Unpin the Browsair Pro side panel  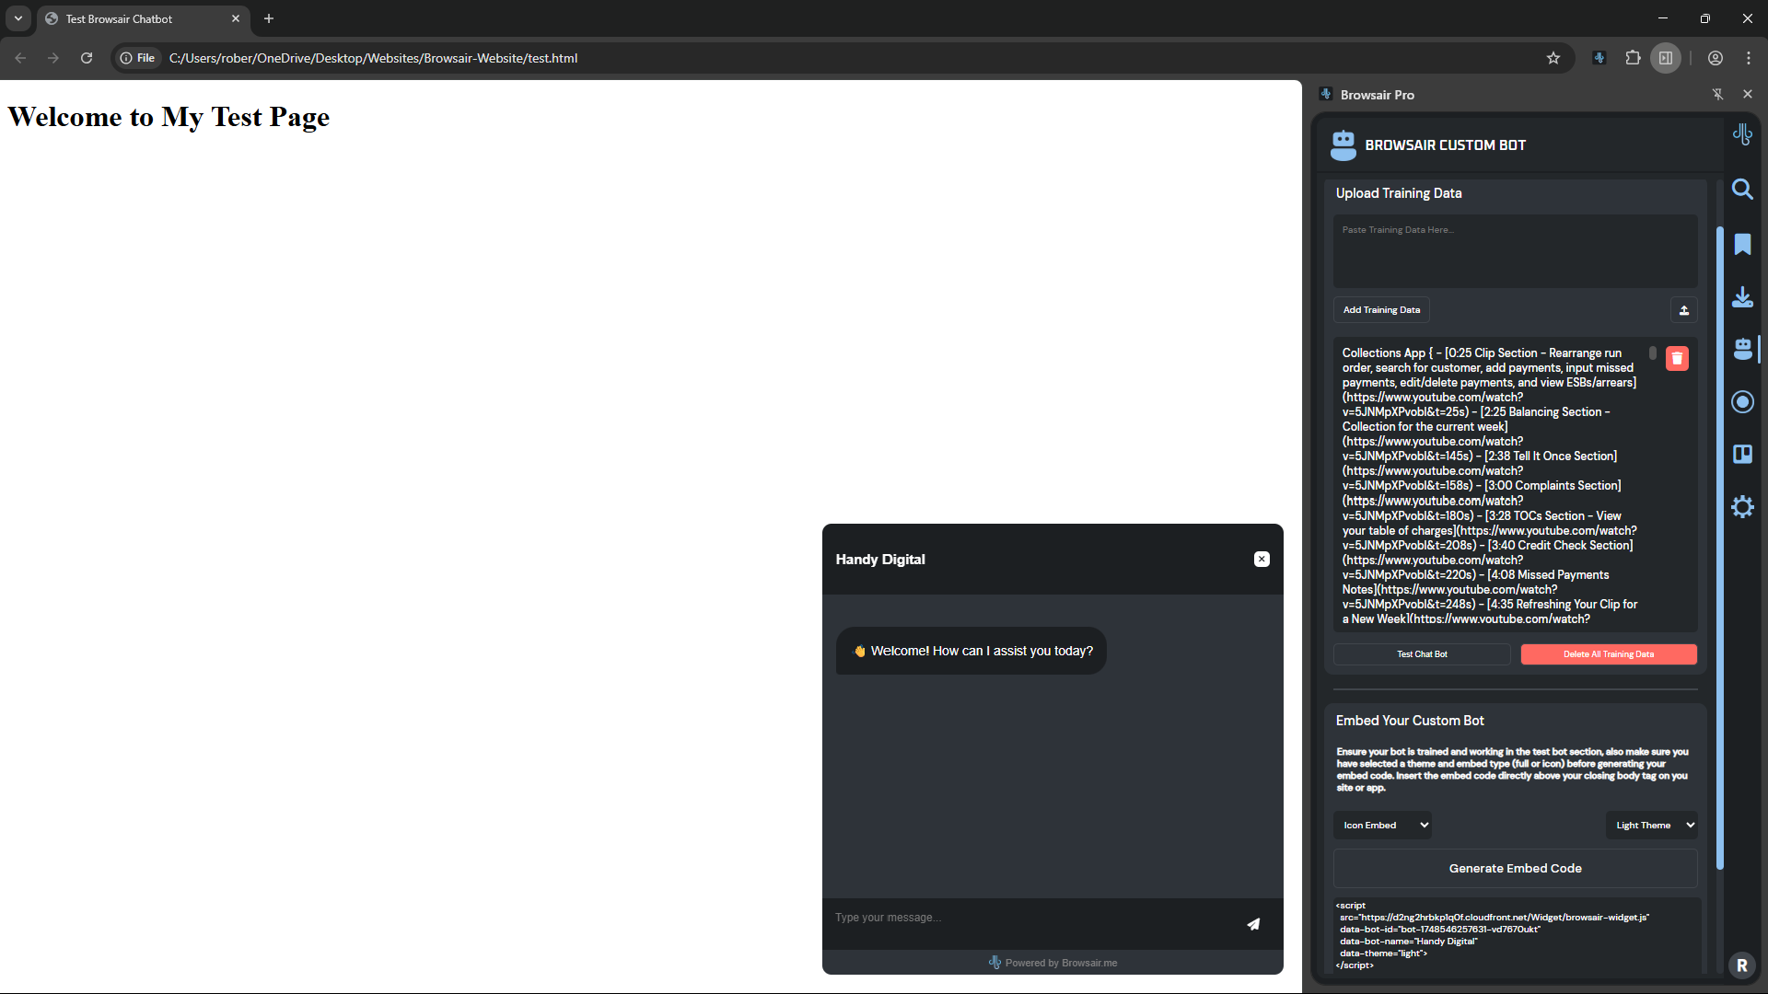tap(1717, 95)
